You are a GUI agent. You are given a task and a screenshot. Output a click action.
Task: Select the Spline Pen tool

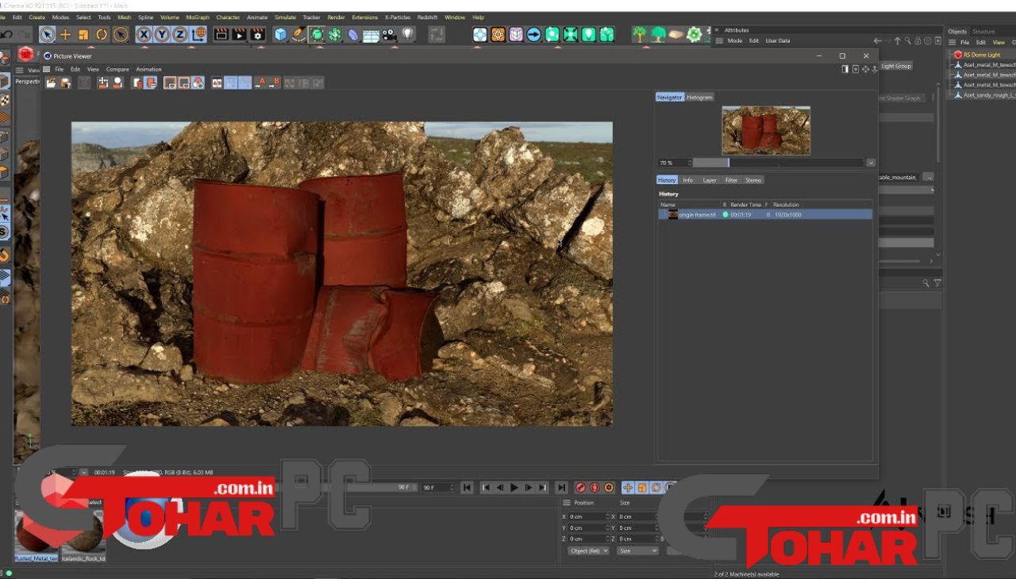[298, 34]
